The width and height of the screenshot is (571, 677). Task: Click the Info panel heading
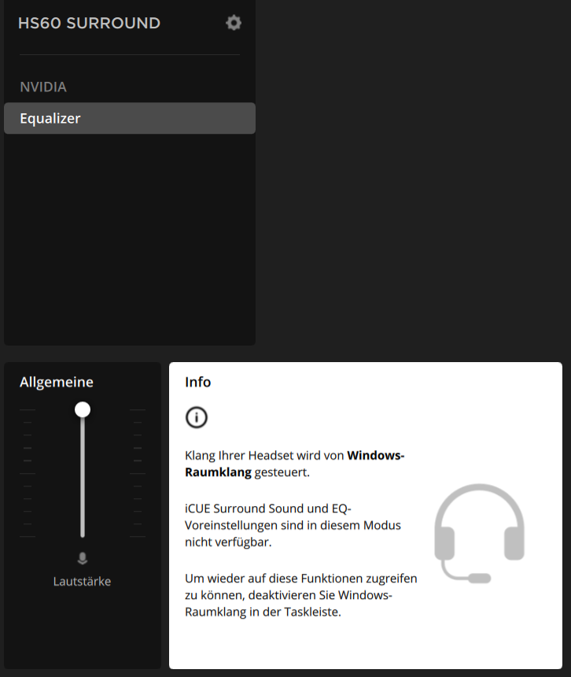198,382
